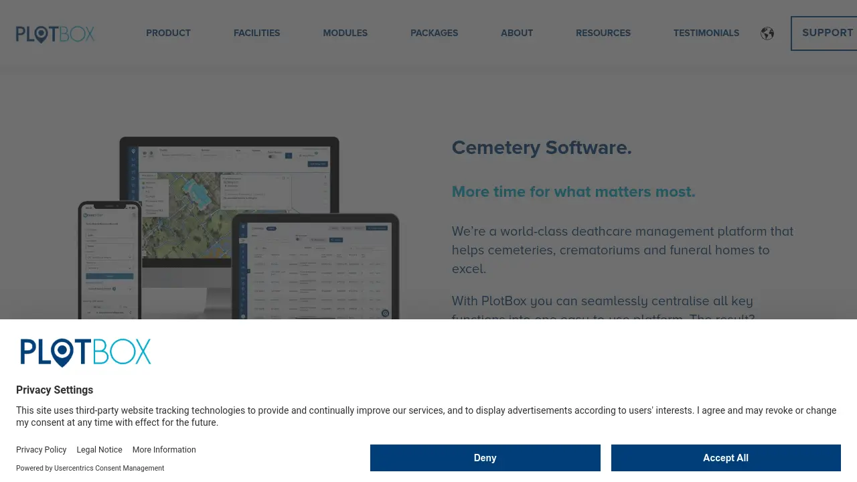Viewport: 857px width, 482px height.
Task: Deny the privacy tracking consent
Action: (485, 458)
